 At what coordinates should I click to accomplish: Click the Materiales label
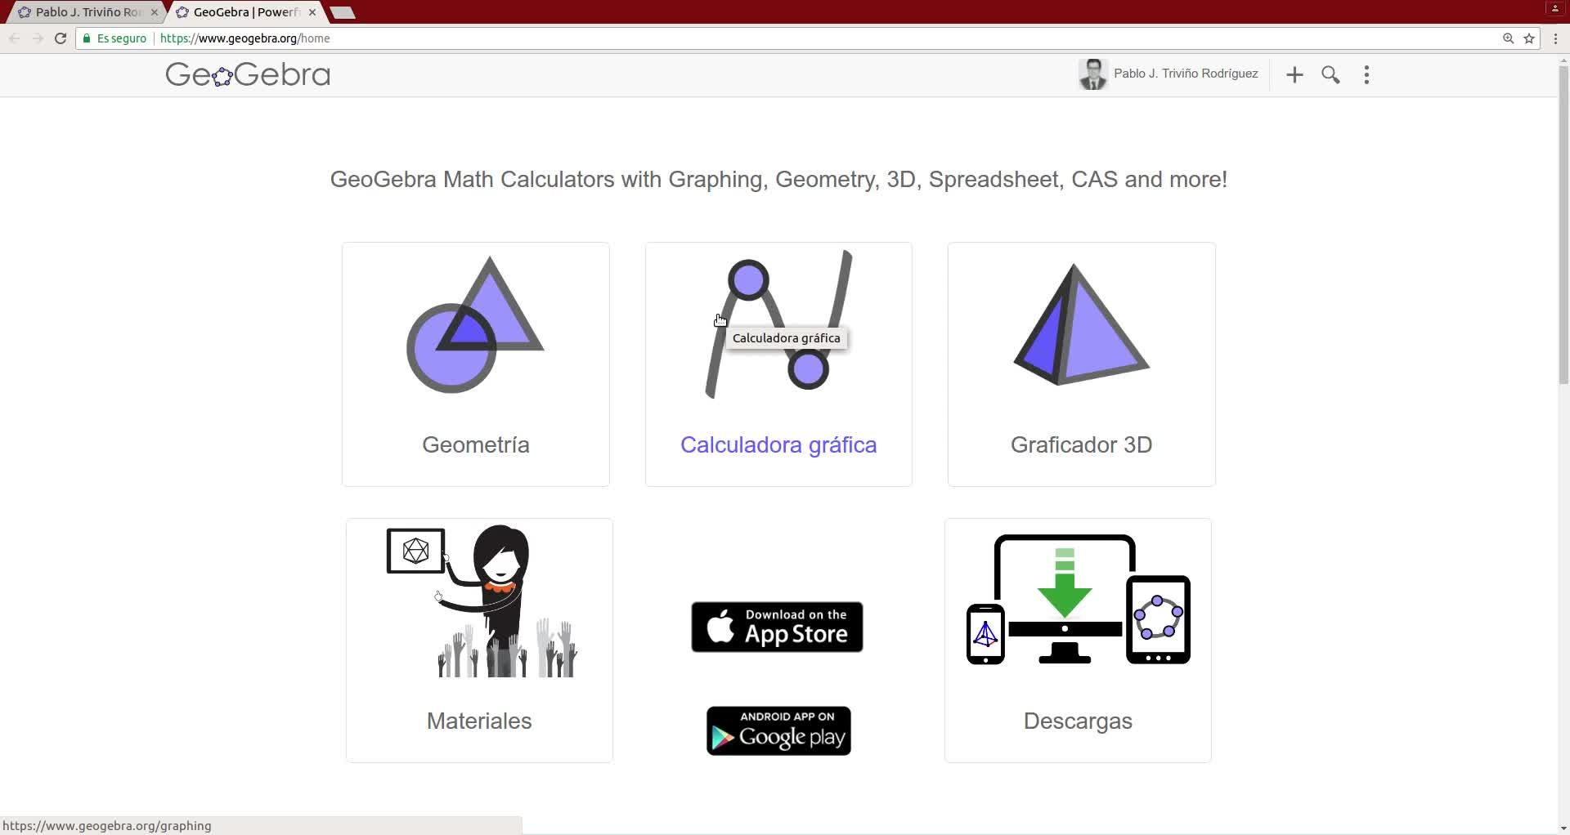click(x=479, y=721)
